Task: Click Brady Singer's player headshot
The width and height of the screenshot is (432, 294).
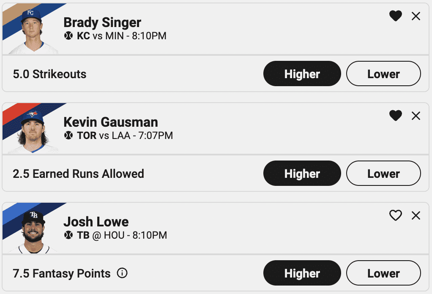Action: coord(33,32)
